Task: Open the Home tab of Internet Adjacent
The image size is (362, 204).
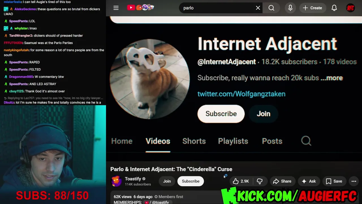Action: tap(122, 141)
